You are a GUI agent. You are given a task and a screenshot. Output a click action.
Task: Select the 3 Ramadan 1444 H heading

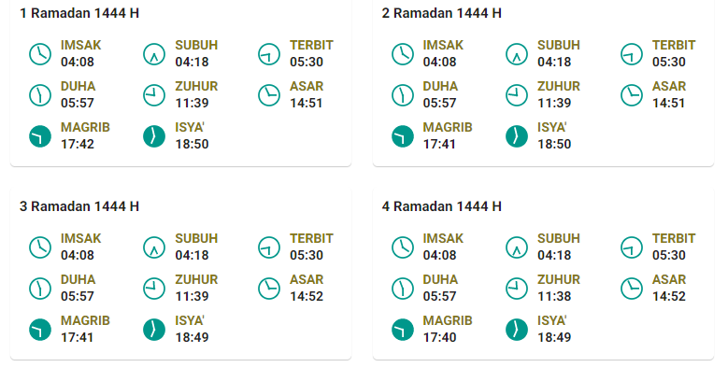(79, 206)
